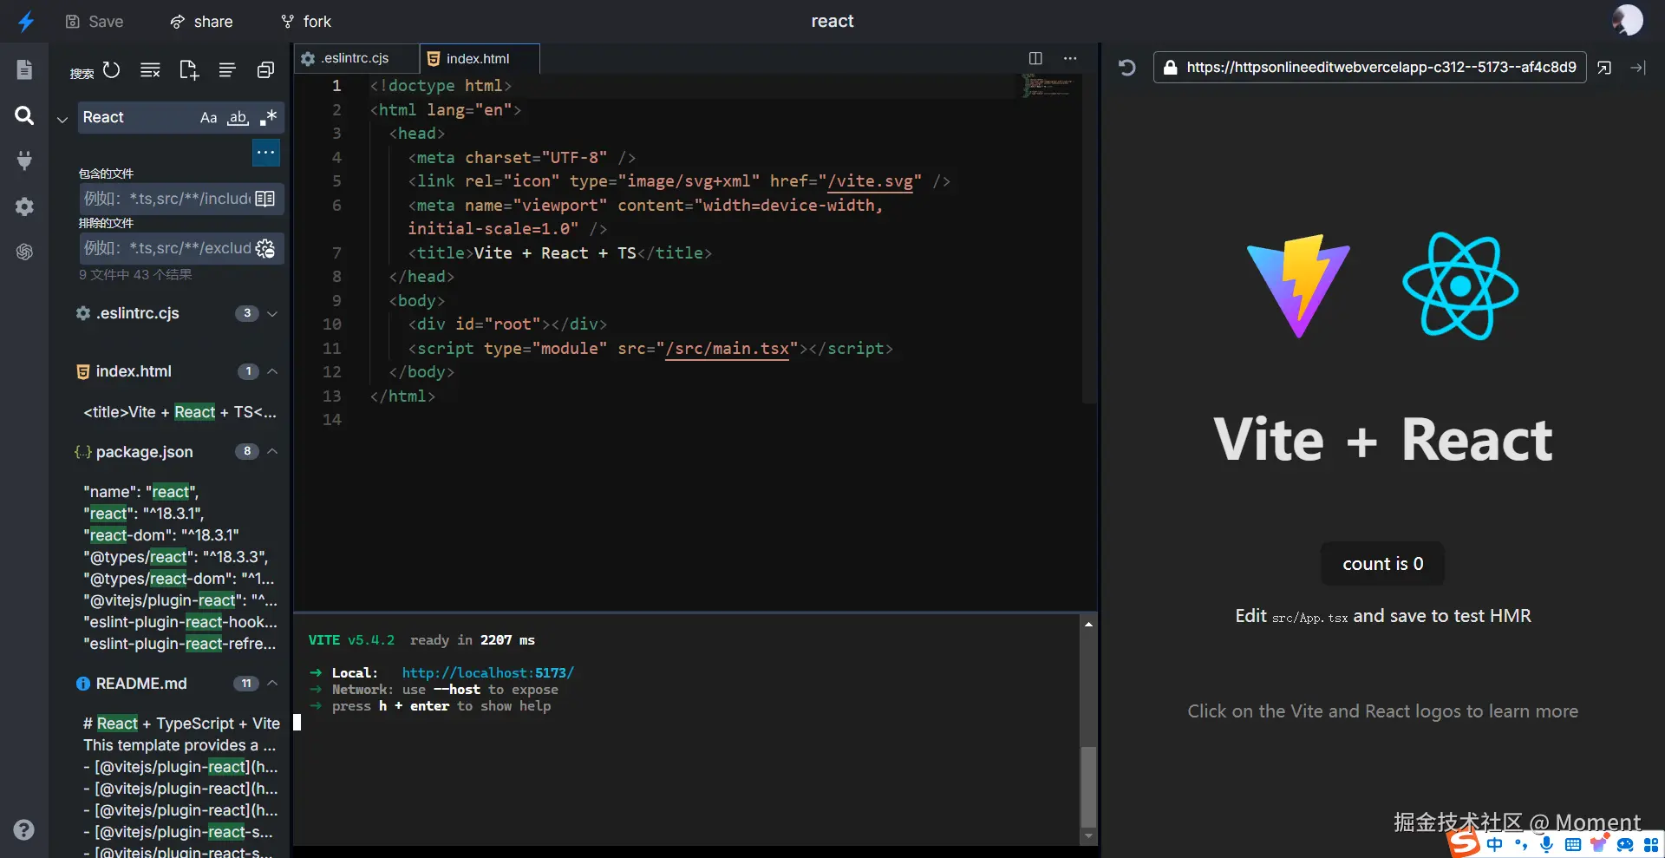Toggle match whole word in search
This screenshot has width=1665, height=858.
click(238, 117)
